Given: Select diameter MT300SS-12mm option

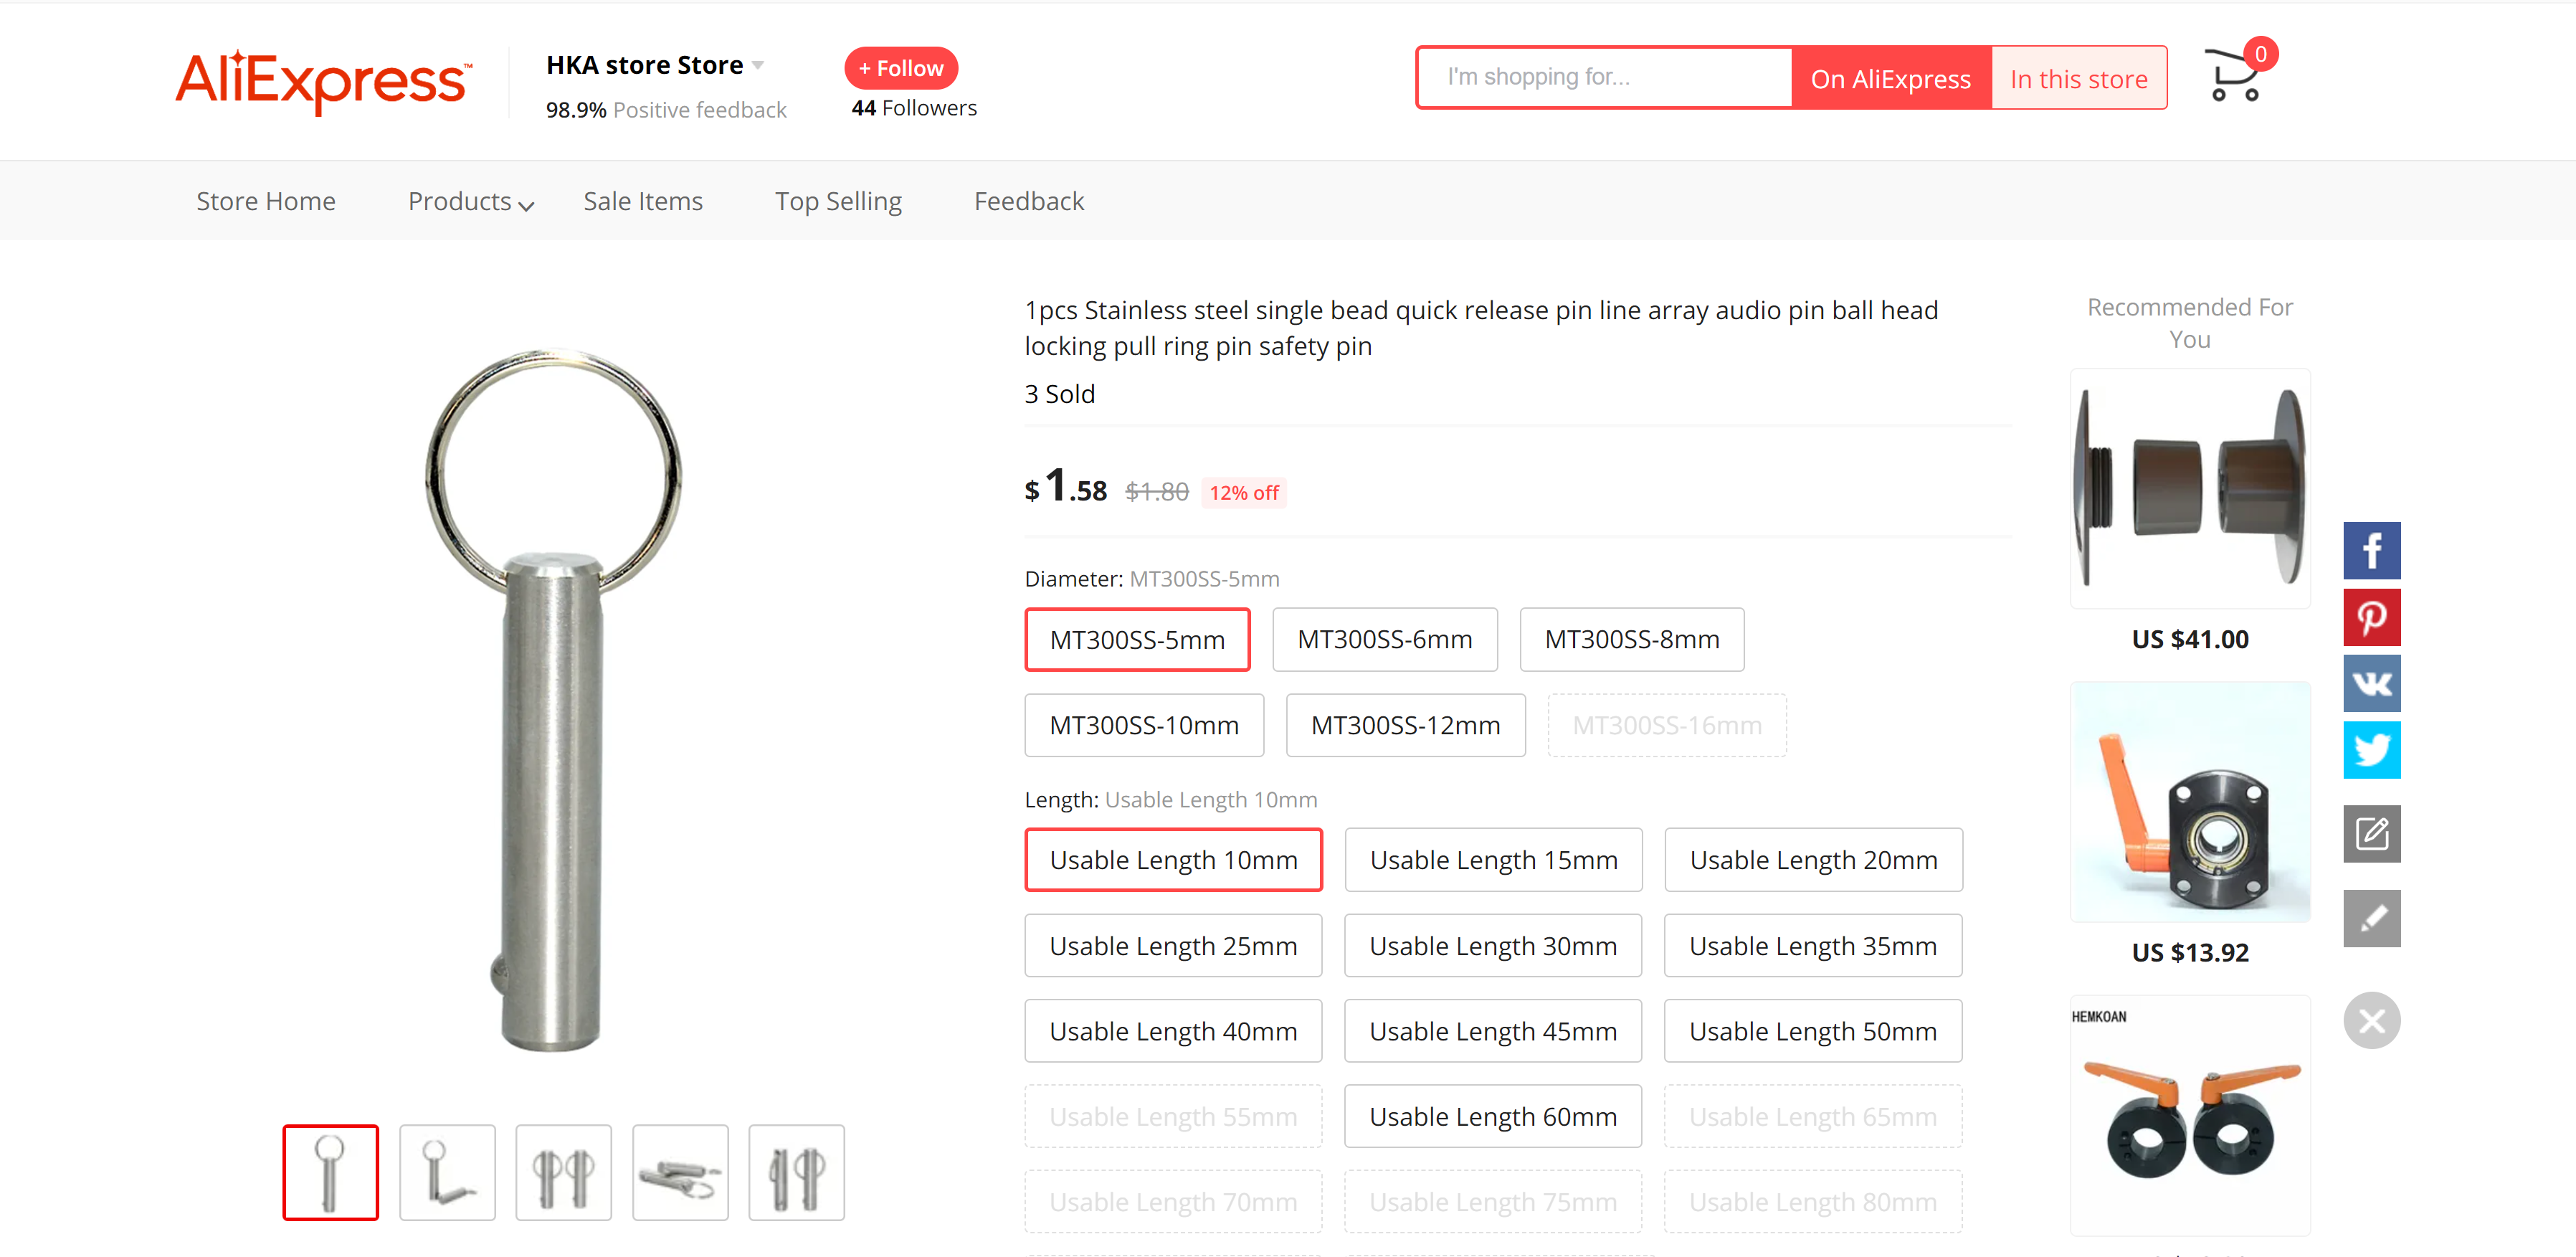Looking at the screenshot, I should [x=1405, y=725].
